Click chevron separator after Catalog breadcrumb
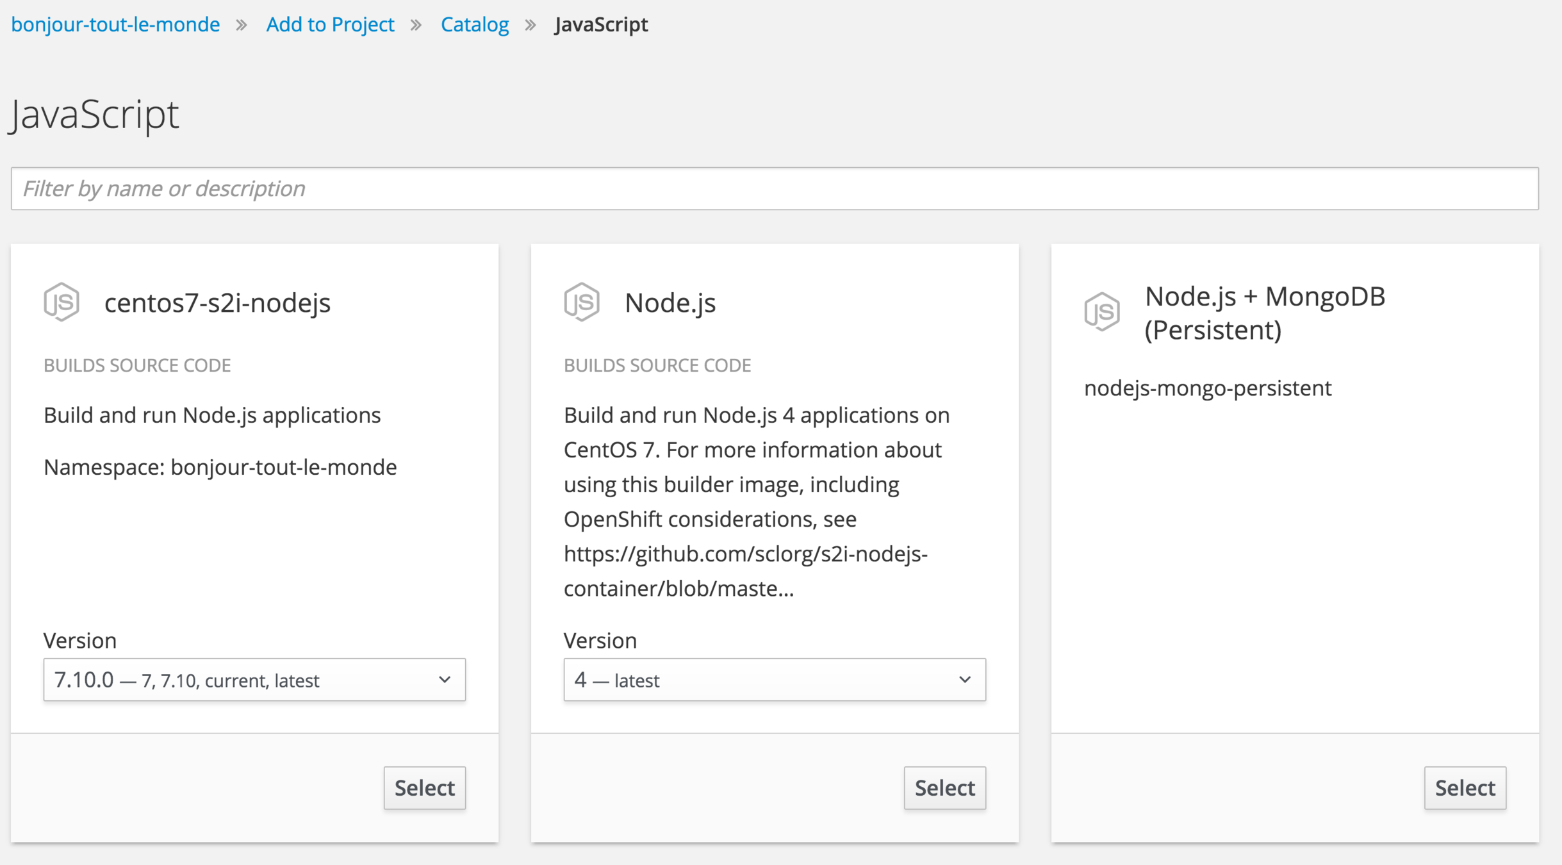Screen dimensions: 1562x865 530,25
